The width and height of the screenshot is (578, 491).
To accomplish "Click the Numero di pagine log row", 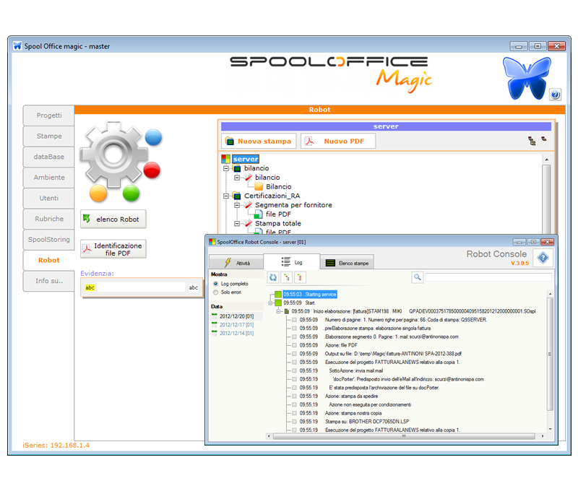I will coord(393,320).
